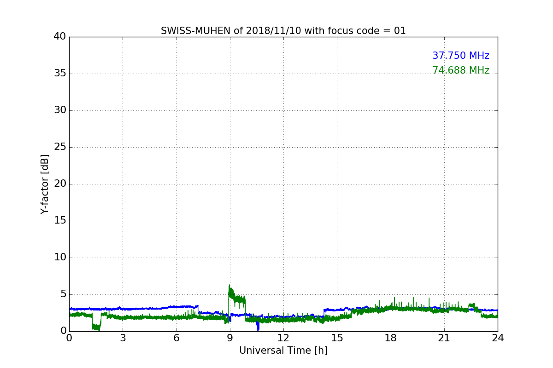Click the blue dip to zero near 10.5 hours

258,328
